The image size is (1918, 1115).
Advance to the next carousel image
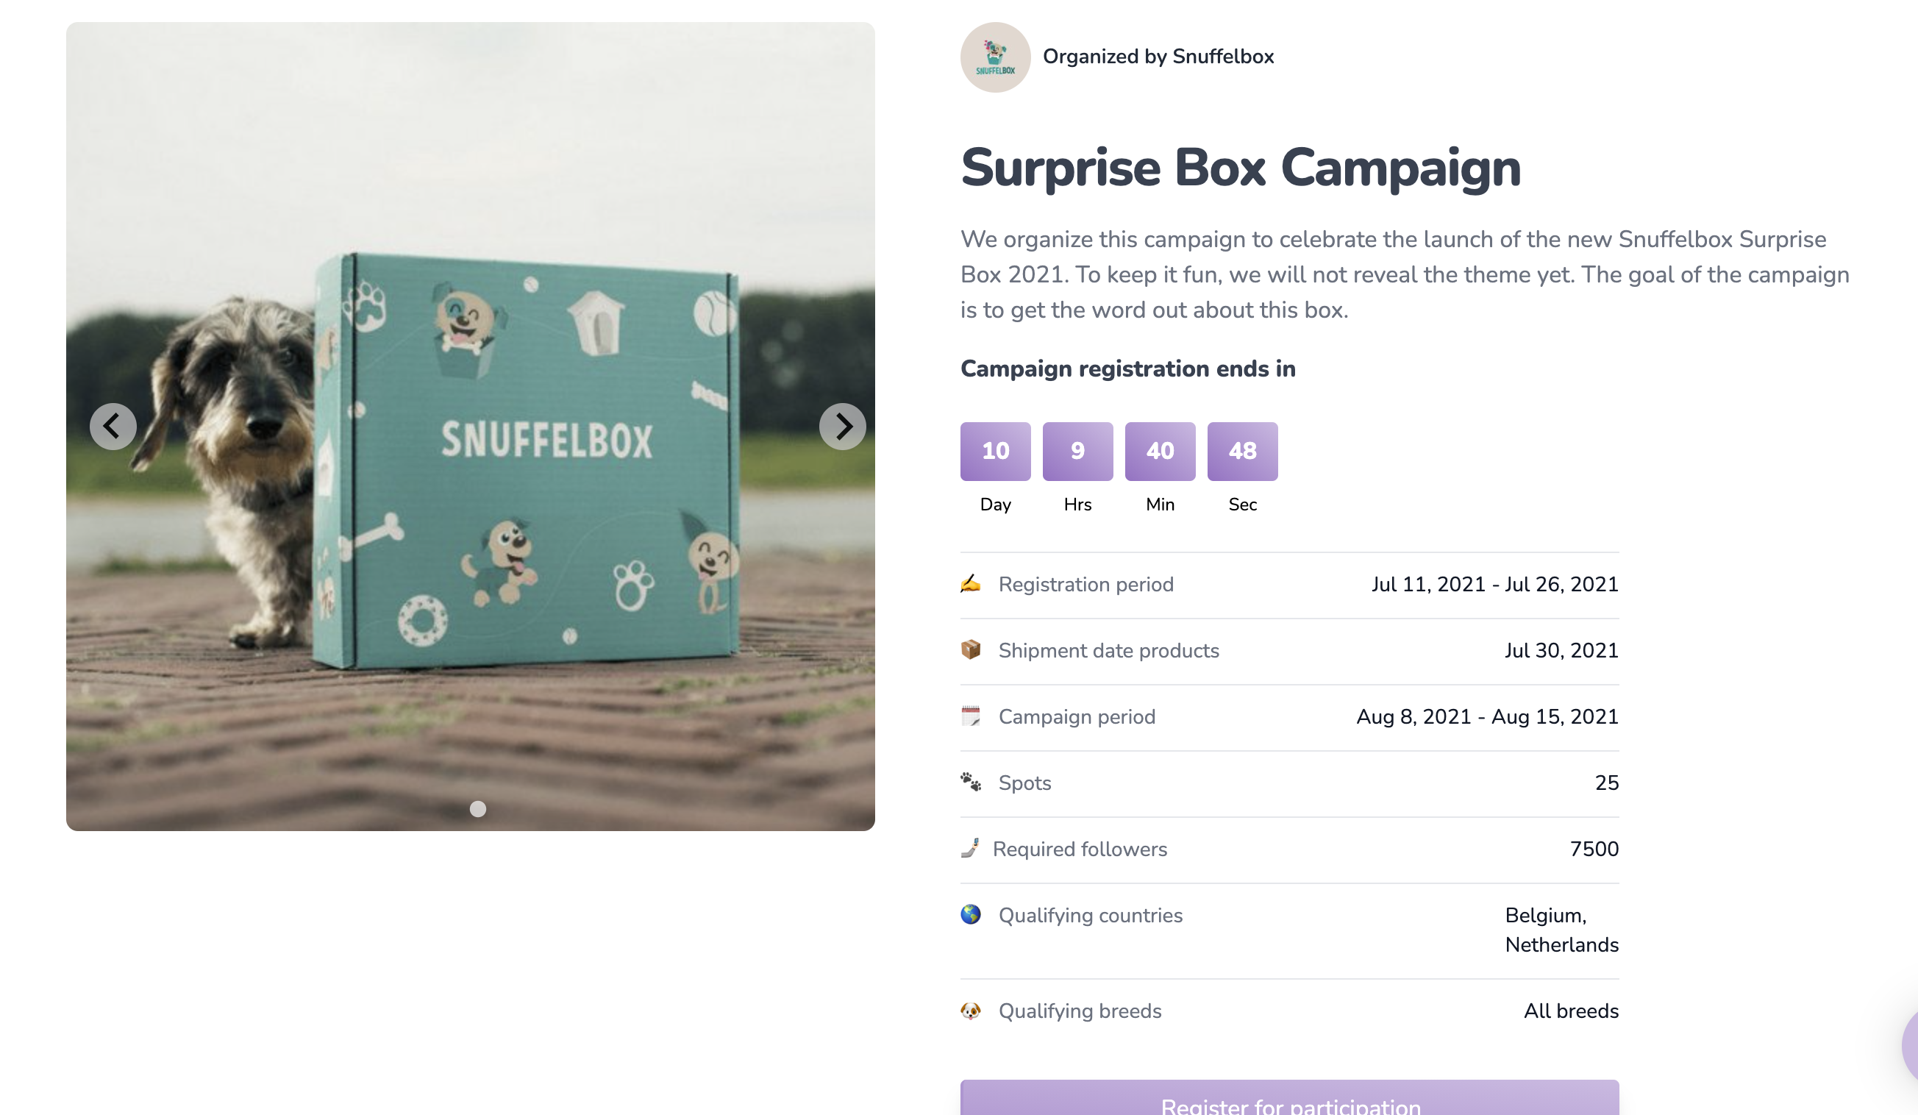tap(843, 426)
